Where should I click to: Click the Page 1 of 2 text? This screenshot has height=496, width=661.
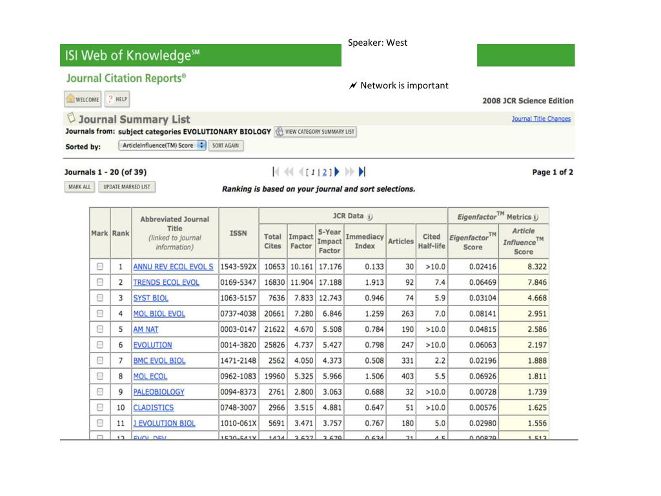[x=553, y=172]
